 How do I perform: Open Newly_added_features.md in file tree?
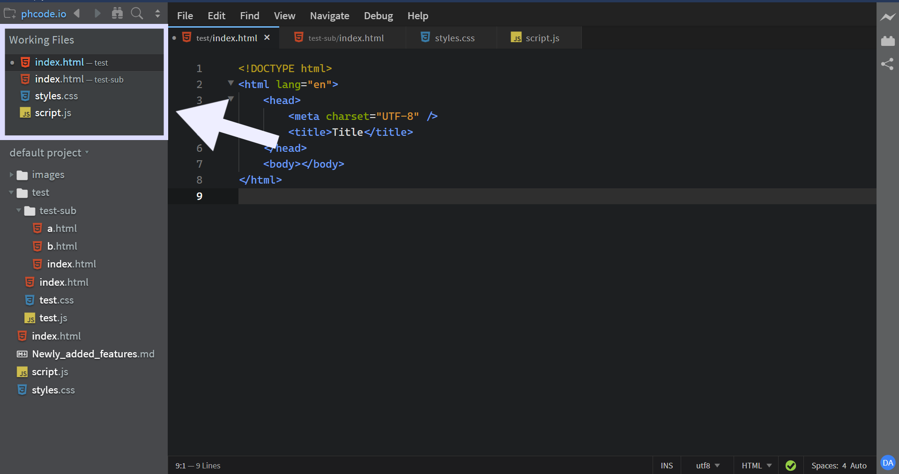tap(93, 354)
